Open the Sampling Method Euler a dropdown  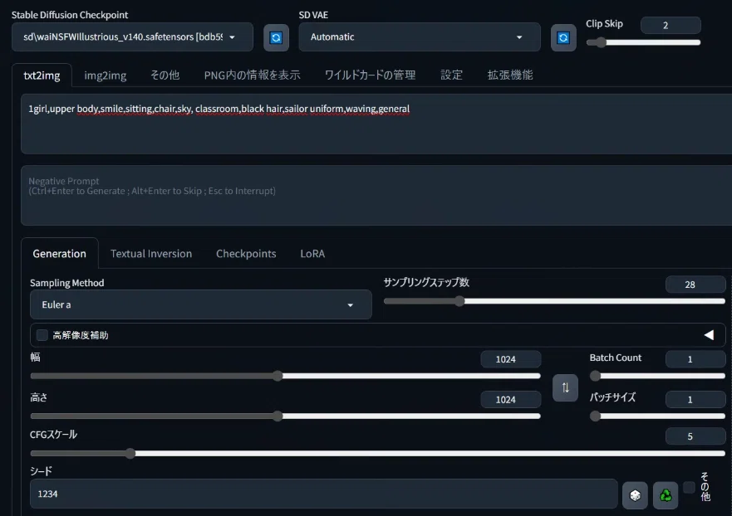tap(201, 304)
